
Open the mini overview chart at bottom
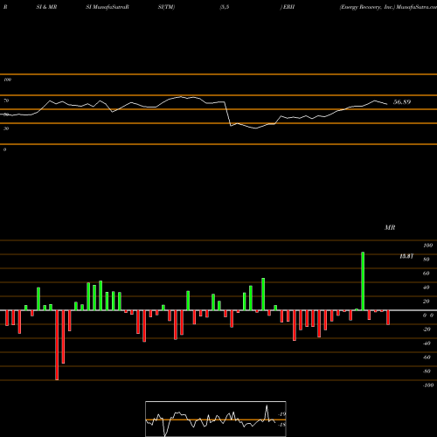[x=216, y=419]
